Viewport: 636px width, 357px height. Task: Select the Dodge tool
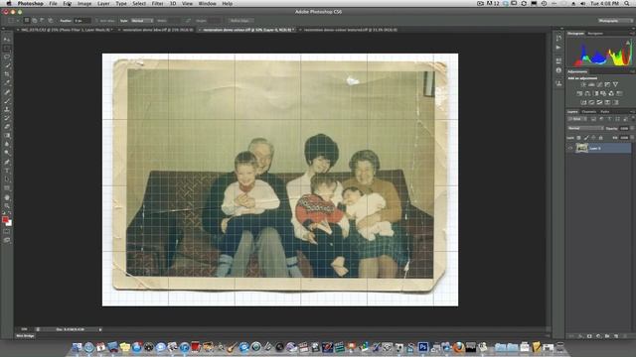(7, 153)
